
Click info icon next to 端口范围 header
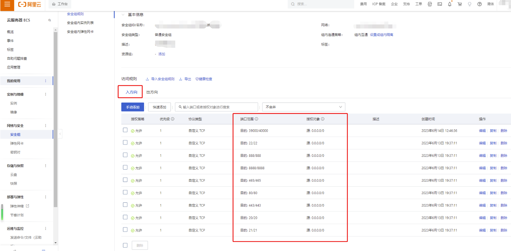pos(256,119)
